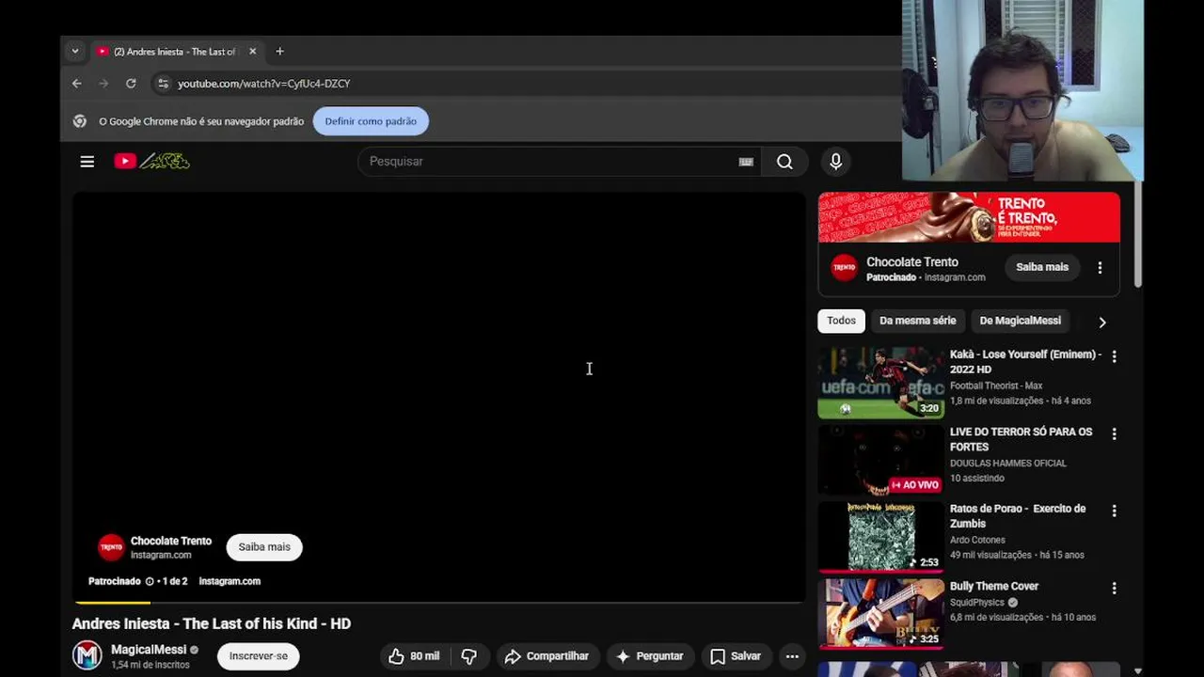This screenshot has height=677, width=1204.
Task: Open a new browser tab with plus
Action: [x=279, y=52]
